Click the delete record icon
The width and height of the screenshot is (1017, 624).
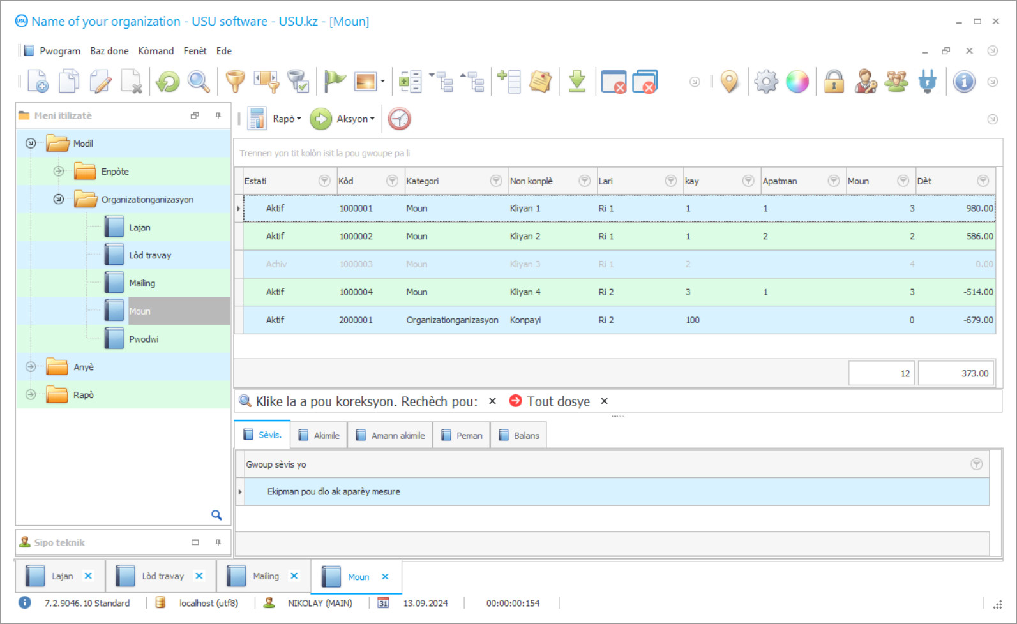132,82
